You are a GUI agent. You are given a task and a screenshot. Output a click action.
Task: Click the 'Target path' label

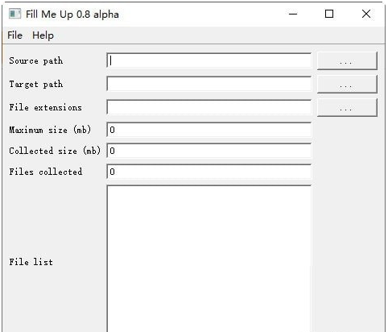(36, 84)
